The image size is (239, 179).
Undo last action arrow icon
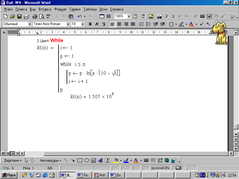(80, 16)
